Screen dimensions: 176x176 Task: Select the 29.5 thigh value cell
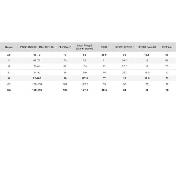click(x=104, y=55)
